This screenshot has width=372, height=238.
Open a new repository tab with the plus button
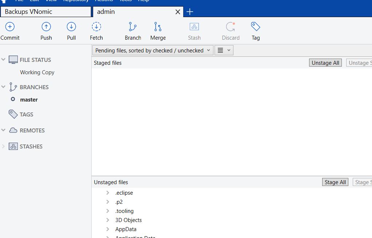coord(189,12)
